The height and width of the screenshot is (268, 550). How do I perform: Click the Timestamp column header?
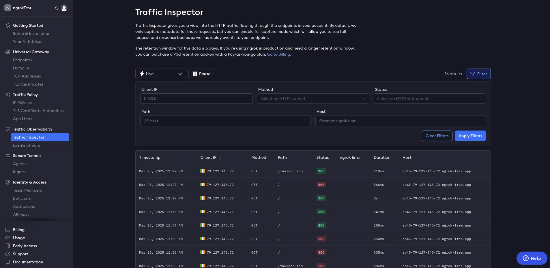click(150, 157)
